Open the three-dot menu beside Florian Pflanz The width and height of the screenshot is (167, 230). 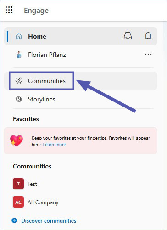(x=148, y=55)
